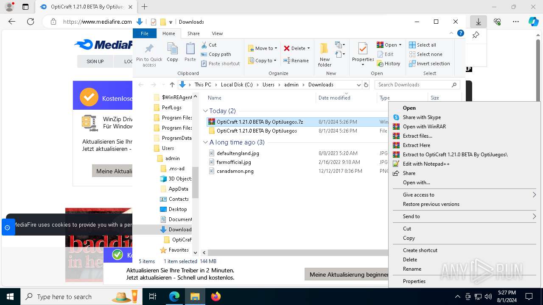Click the Search Downloads field
Viewport: 543px width, 305px height.
pos(417,85)
